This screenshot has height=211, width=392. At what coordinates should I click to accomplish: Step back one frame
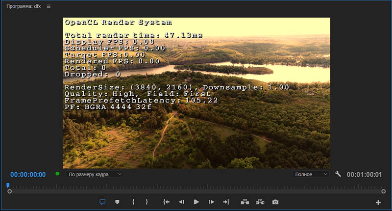coord(181,202)
